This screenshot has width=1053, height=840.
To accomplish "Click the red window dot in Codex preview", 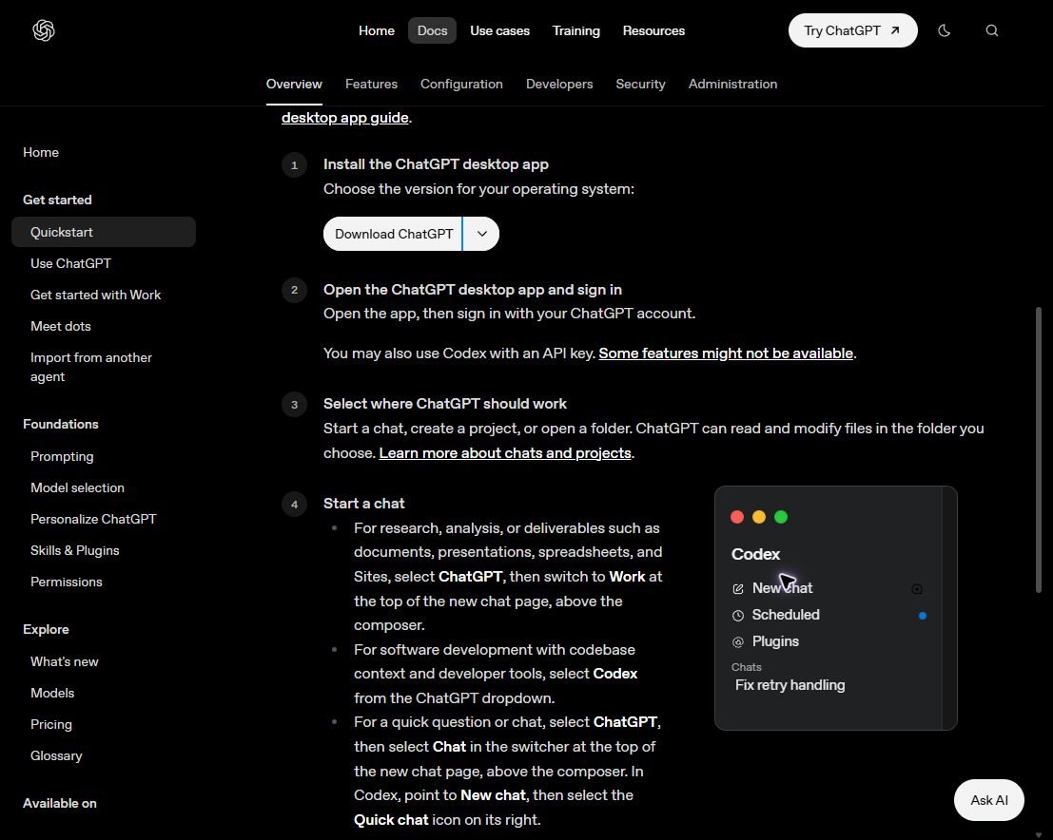I will click(x=736, y=517).
